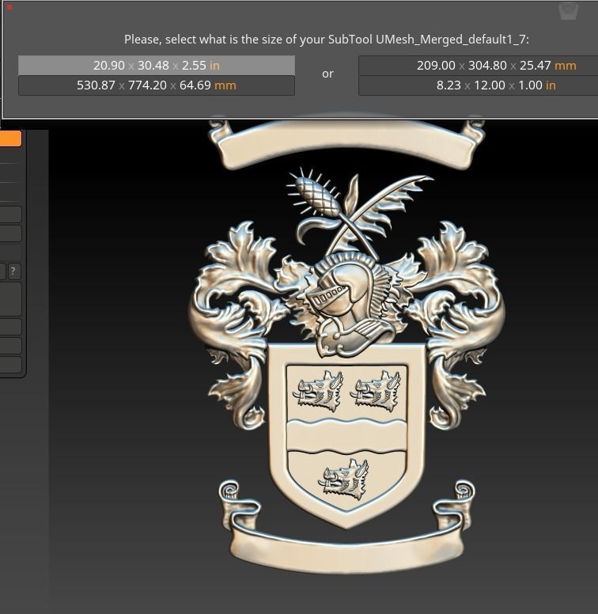Click the question mark help button
598x614 pixels.
13,271
